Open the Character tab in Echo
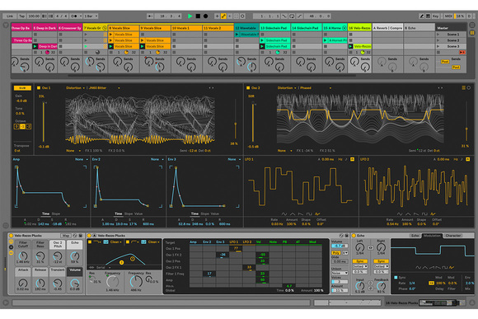The height and width of the screenshot is (319, 478). click(453, 236)
